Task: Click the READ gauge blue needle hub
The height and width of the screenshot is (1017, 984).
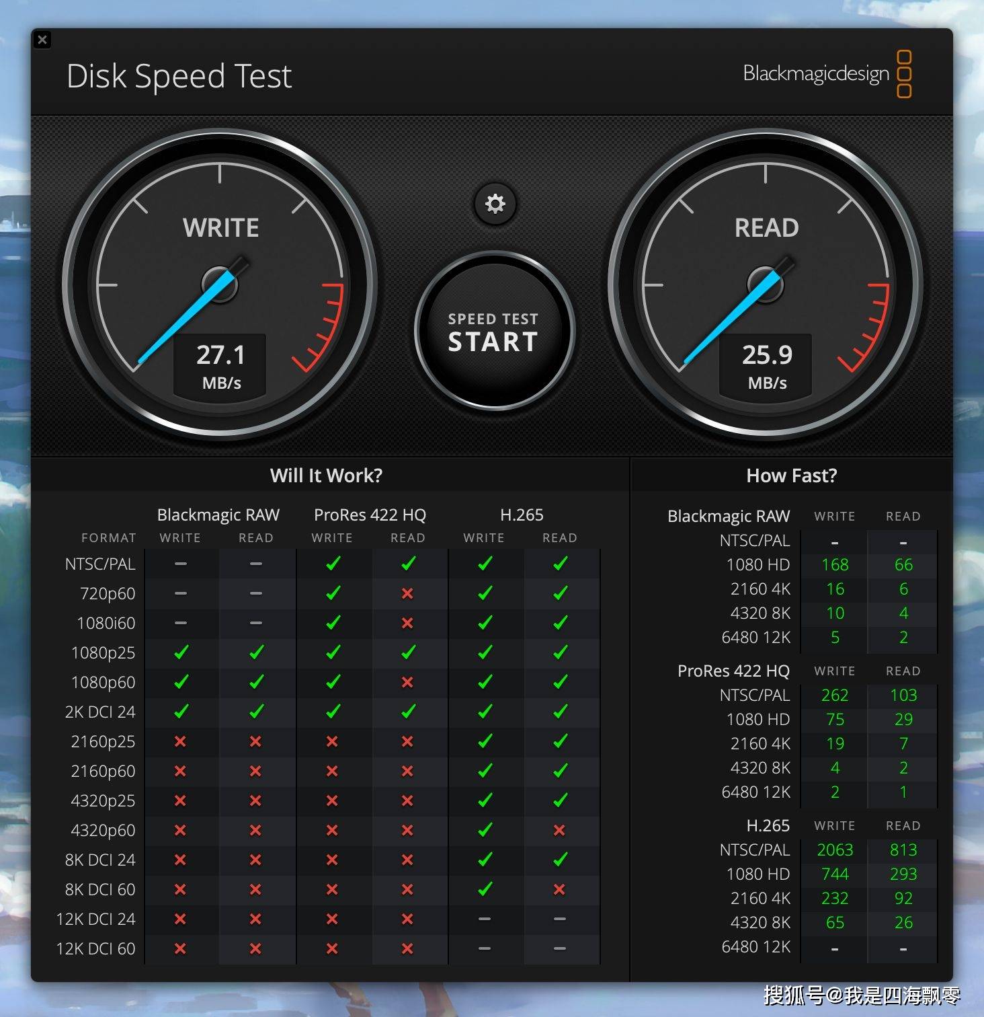Action: point(766,285)
